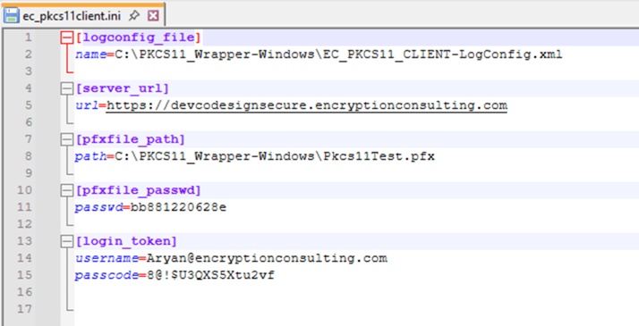
Task: Click the [login_token] section header text
Action: click(x=126, y=241)
